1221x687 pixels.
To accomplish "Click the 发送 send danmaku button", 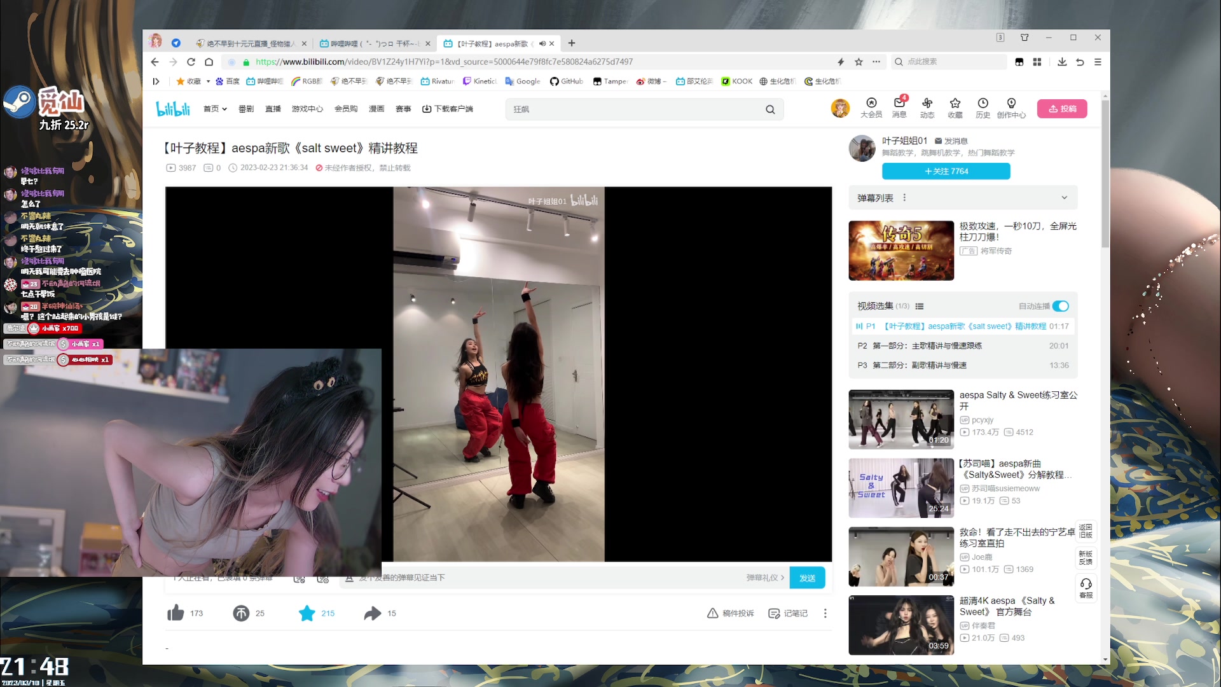I will [807, 578].
